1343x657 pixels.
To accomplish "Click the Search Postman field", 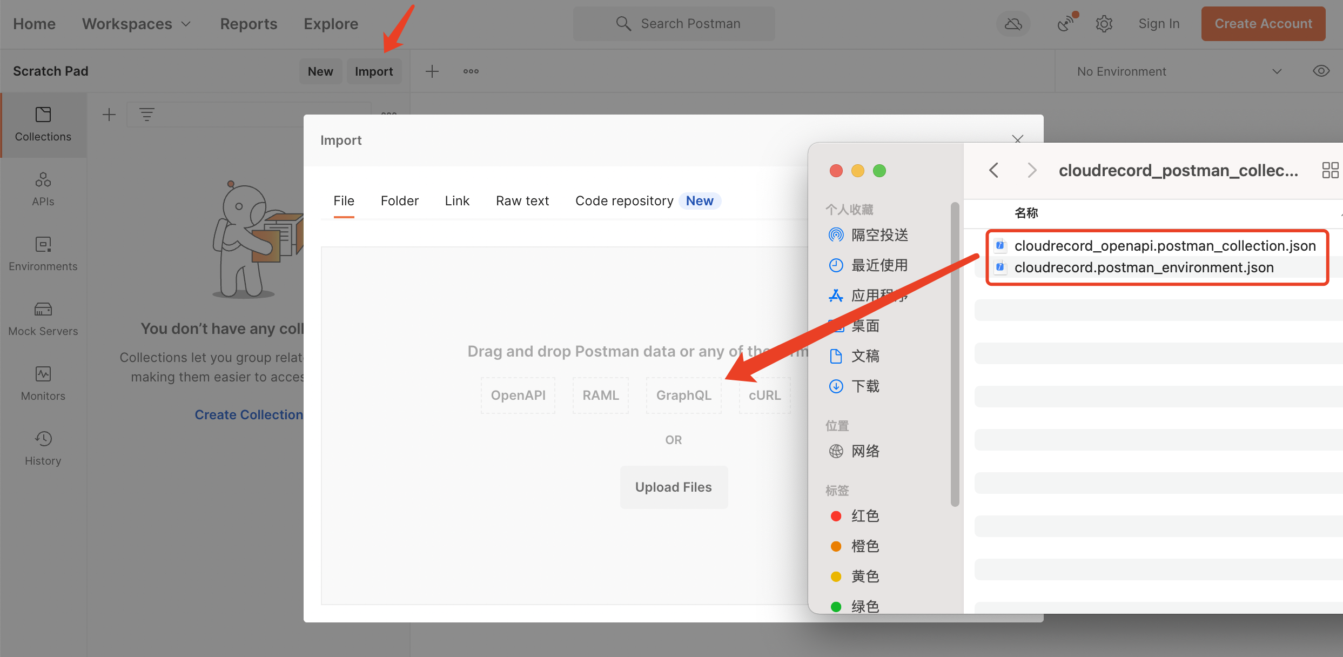I will [x=674, y=24].
